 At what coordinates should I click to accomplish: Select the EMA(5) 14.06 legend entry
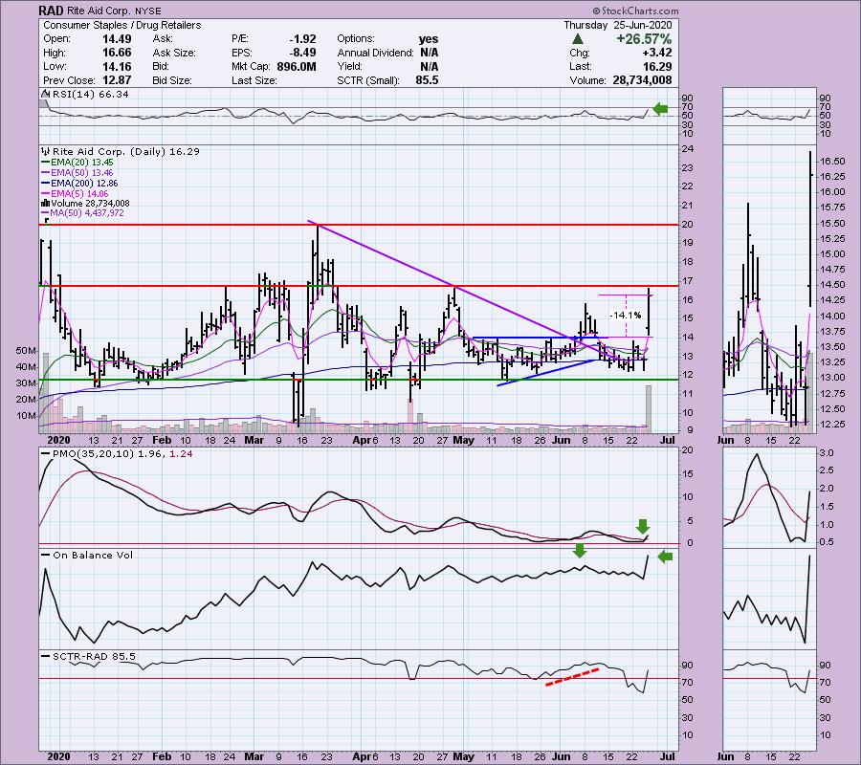click(76, 194)
